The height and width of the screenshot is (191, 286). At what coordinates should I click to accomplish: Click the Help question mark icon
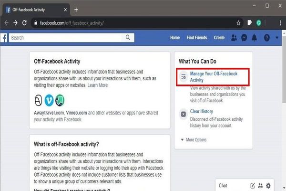266,38
